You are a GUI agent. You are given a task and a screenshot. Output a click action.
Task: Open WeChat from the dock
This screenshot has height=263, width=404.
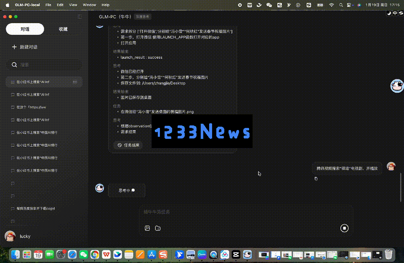pos(83,255)
